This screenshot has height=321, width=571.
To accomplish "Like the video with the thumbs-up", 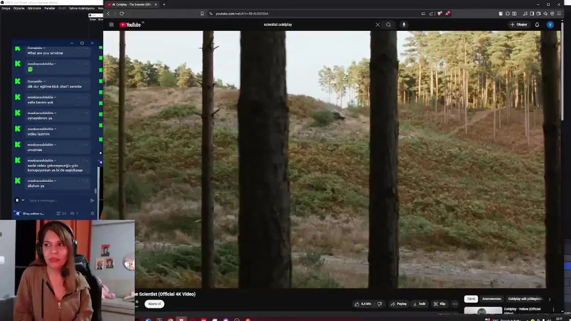I will click(363, 304).
